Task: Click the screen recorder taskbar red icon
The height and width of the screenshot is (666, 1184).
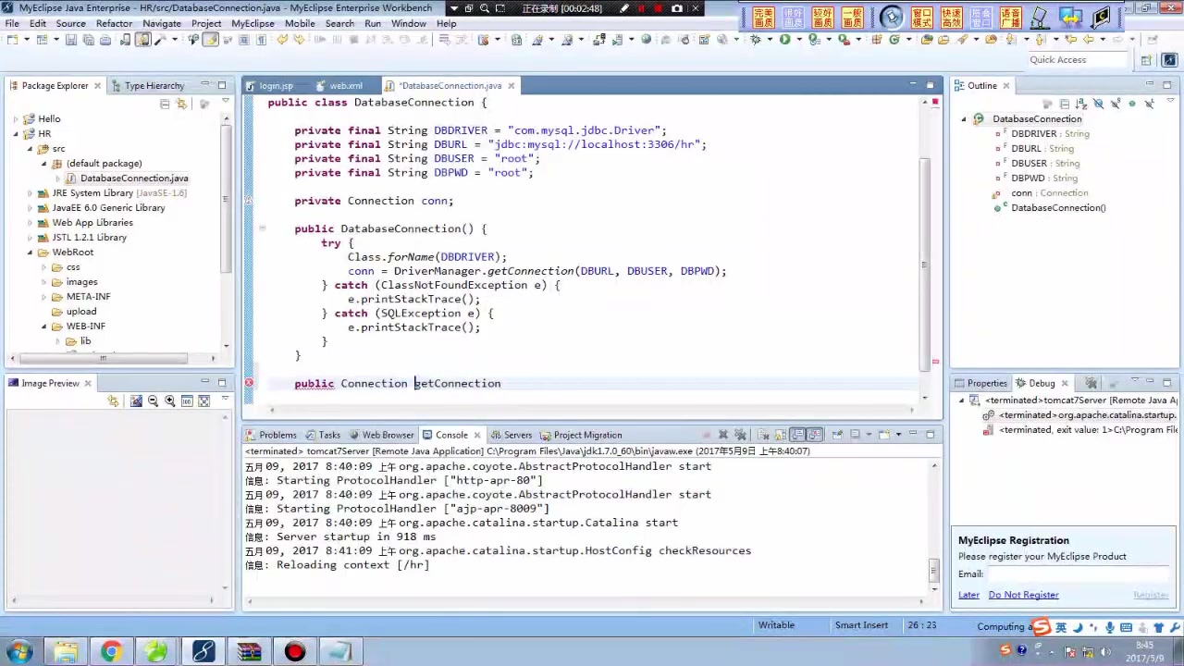Action: tap(295, 652)
